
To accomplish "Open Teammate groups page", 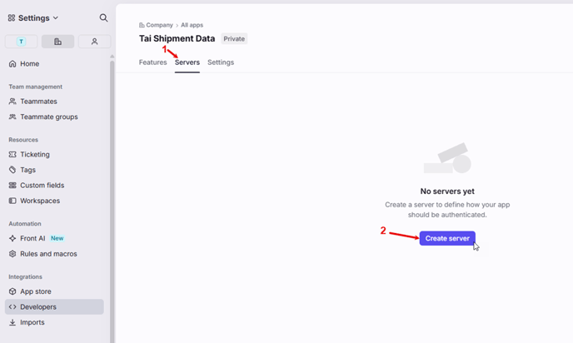I will [x=48, y=117].
